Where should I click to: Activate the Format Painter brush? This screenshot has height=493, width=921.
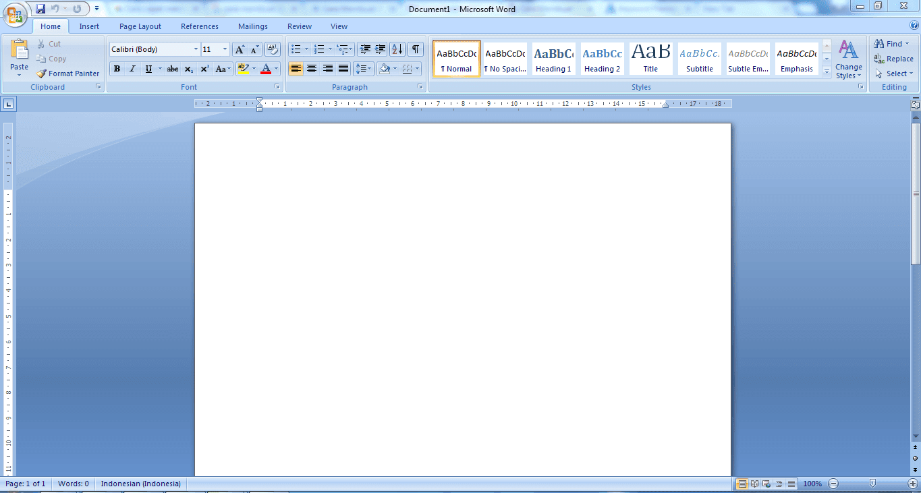(x=68, y=74)
